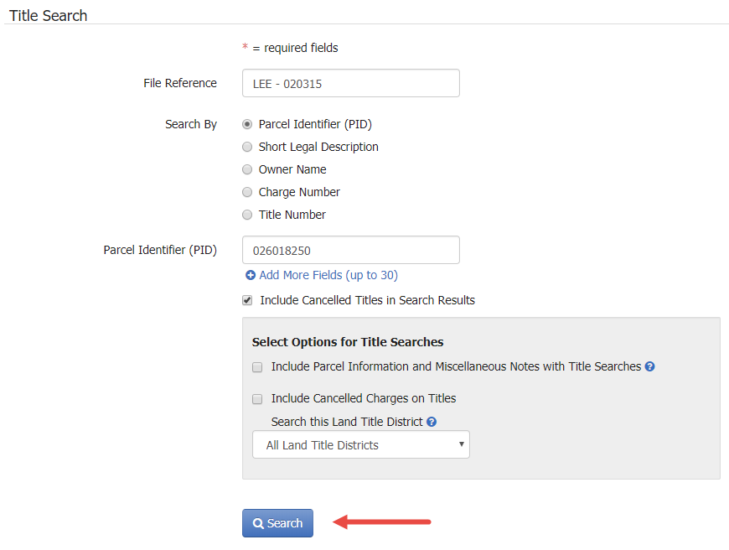
Task: Click the File Reference input field
Action: click(x=351, y=83)
